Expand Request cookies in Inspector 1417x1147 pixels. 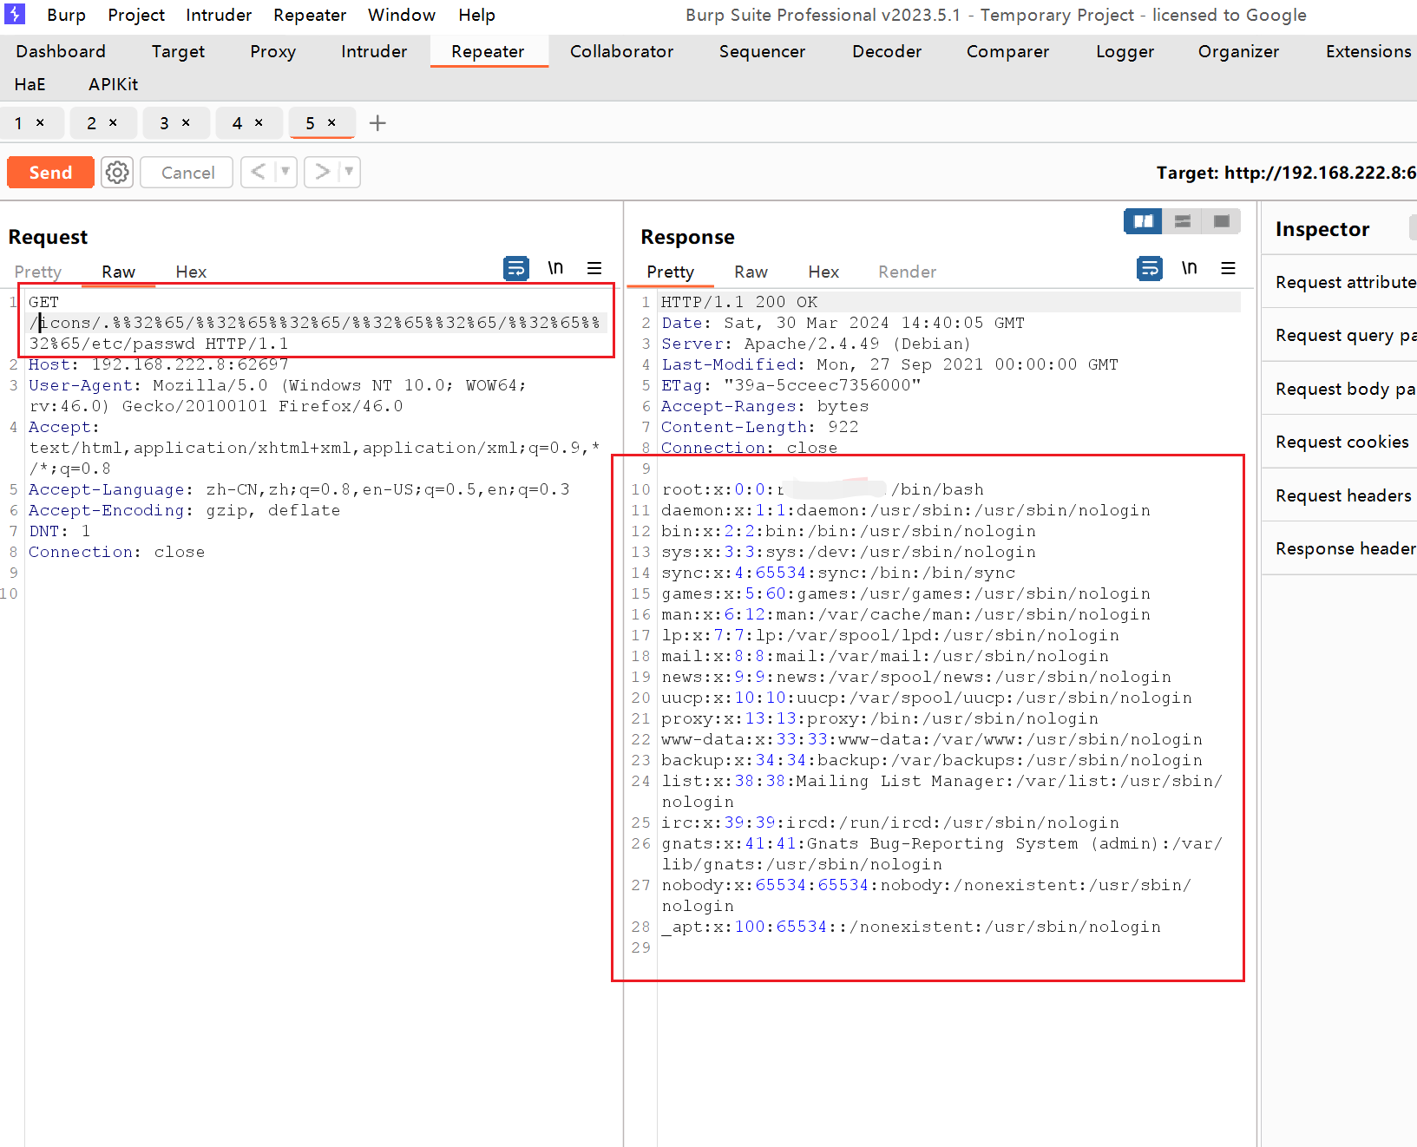click(x=1342, y=442)
